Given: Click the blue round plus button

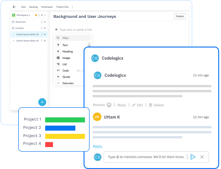Looking at the screenshot, I should coord(42,102).
